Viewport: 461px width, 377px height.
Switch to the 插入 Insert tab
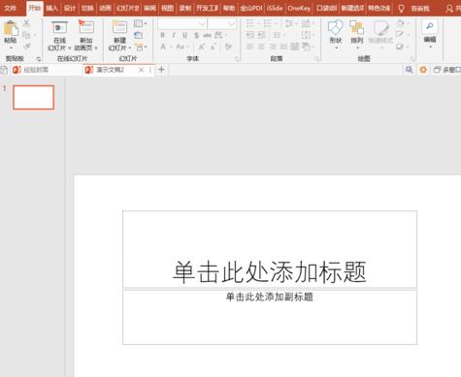pos(52,8)
